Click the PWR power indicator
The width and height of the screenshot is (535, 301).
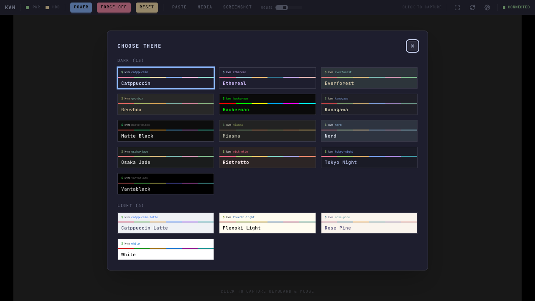pos(33,7)
